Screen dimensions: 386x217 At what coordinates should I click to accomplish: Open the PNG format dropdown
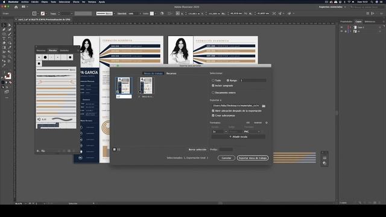pyautogui.click(x=252, y=131)
